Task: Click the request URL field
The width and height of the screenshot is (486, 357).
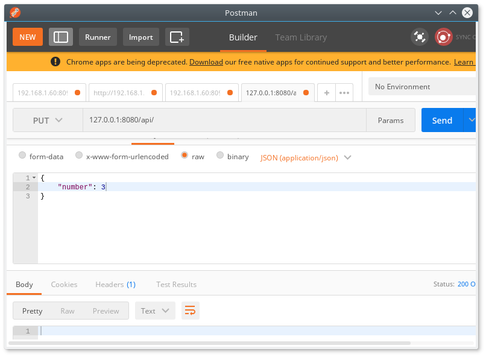Action: [x=224, y=120]
